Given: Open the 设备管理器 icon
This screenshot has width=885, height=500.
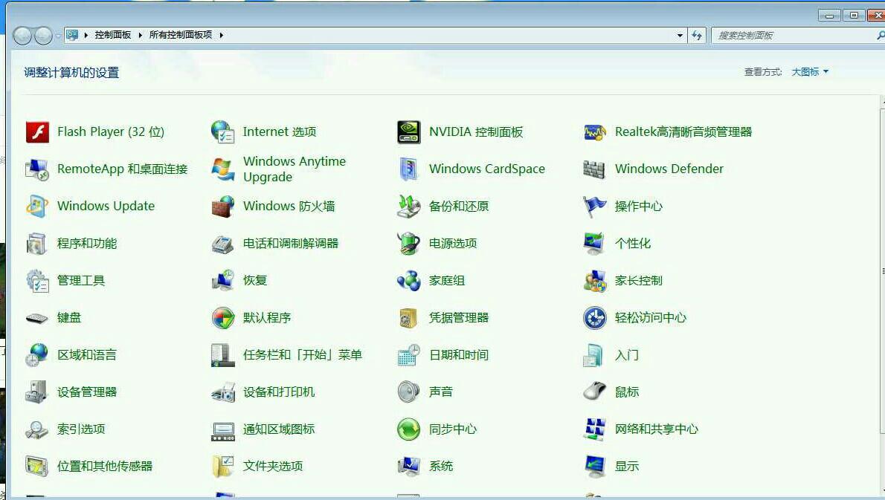Looking at the screenshot, I should click(x=37, y=392).
